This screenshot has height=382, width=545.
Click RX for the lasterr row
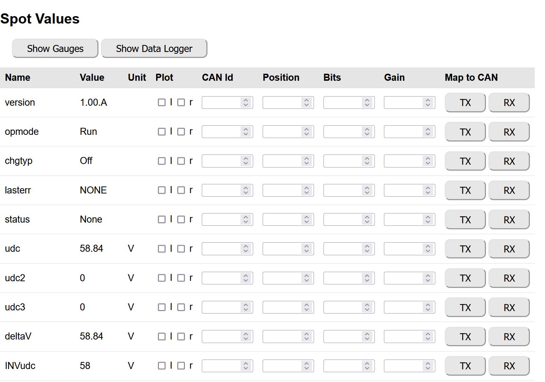(509, 190)
